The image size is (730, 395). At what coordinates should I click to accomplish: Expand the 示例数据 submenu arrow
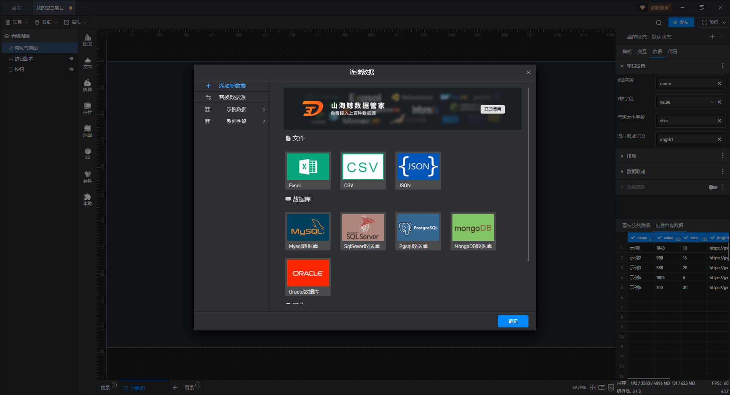(x=264, y=109)
